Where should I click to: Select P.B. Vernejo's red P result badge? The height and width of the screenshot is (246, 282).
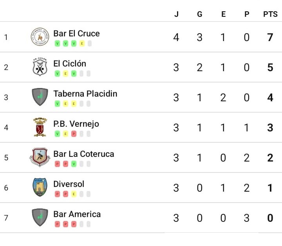(x=74, y=134)
